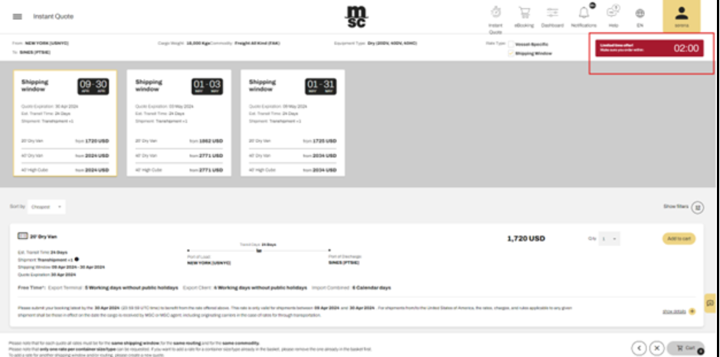Screen dimensions: 720x357
Task: Click 1862 USD price in second card
Action: 211,141
